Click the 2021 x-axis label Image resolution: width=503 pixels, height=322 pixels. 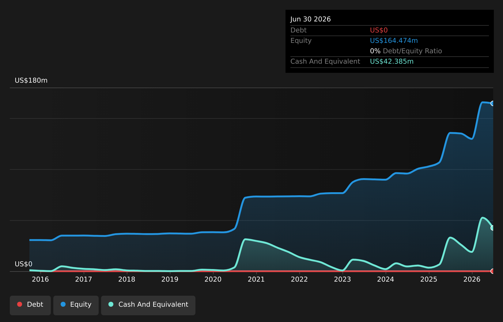click(x=256, y=279)
